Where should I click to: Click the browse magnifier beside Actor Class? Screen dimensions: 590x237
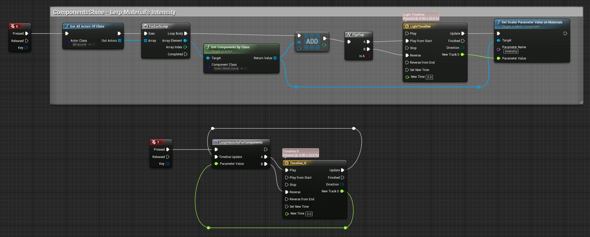[94, 45]
